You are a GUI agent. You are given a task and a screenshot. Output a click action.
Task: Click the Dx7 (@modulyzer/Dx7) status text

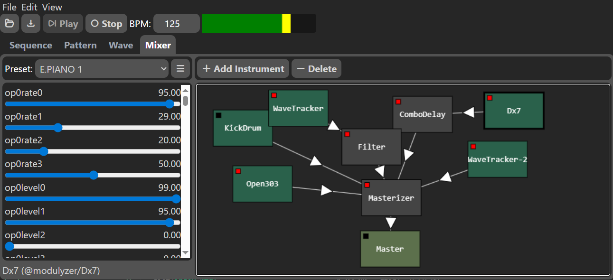click(51, 271)
